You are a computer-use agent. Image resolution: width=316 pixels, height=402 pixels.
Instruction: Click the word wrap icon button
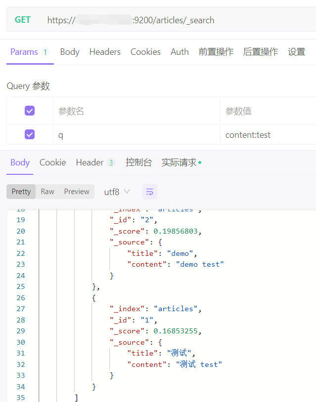(x=150, y=192)
